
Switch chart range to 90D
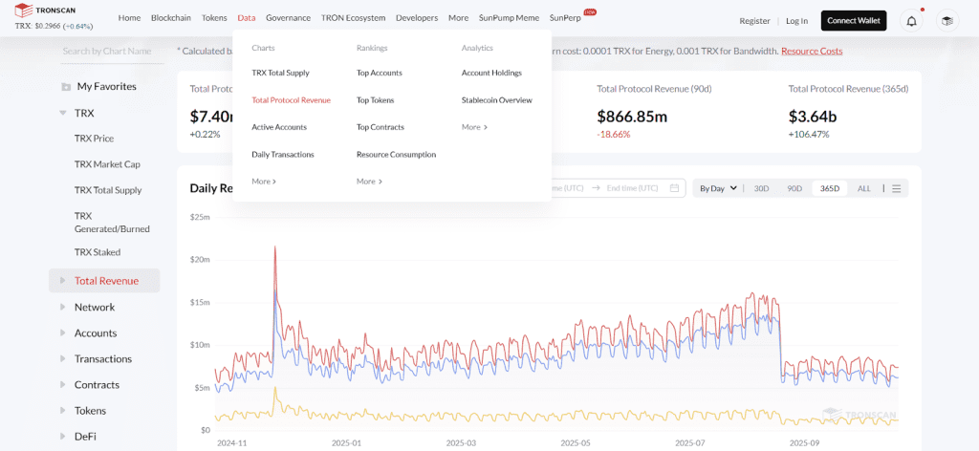(x=794, y=188)
